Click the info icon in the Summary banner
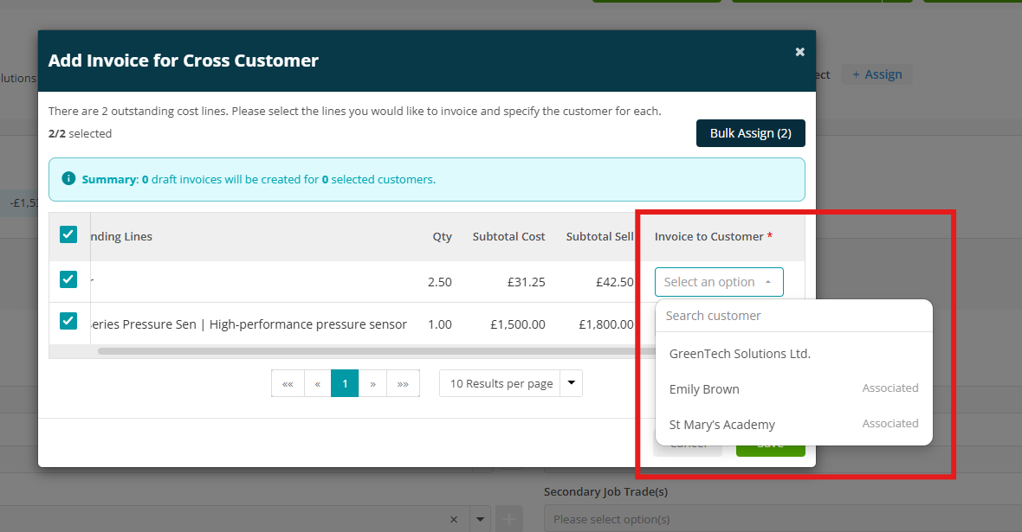Image resolution: width=1022 pixels, height=532 pixels. tap(68, 178)
